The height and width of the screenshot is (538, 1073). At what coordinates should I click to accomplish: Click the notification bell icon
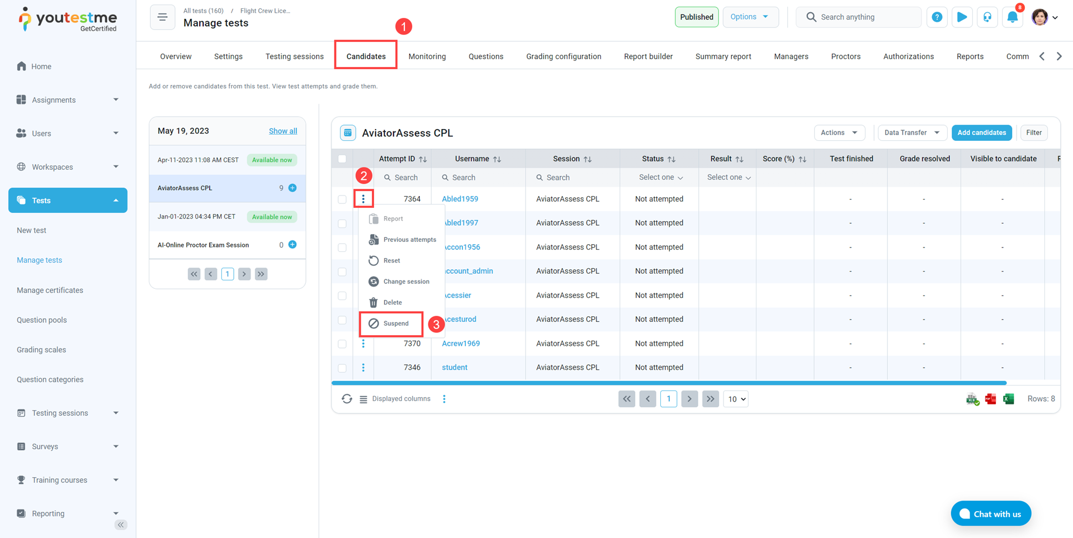point(1012,17)
